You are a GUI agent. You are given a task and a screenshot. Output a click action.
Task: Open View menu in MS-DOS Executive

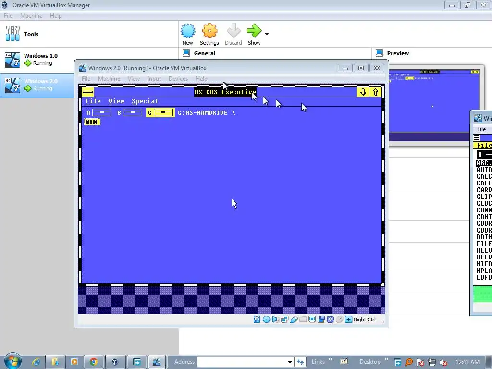coord(116,101)
